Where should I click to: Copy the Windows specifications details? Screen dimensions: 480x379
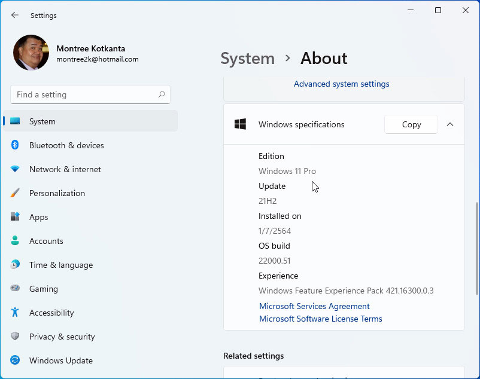tap(411, 124)
